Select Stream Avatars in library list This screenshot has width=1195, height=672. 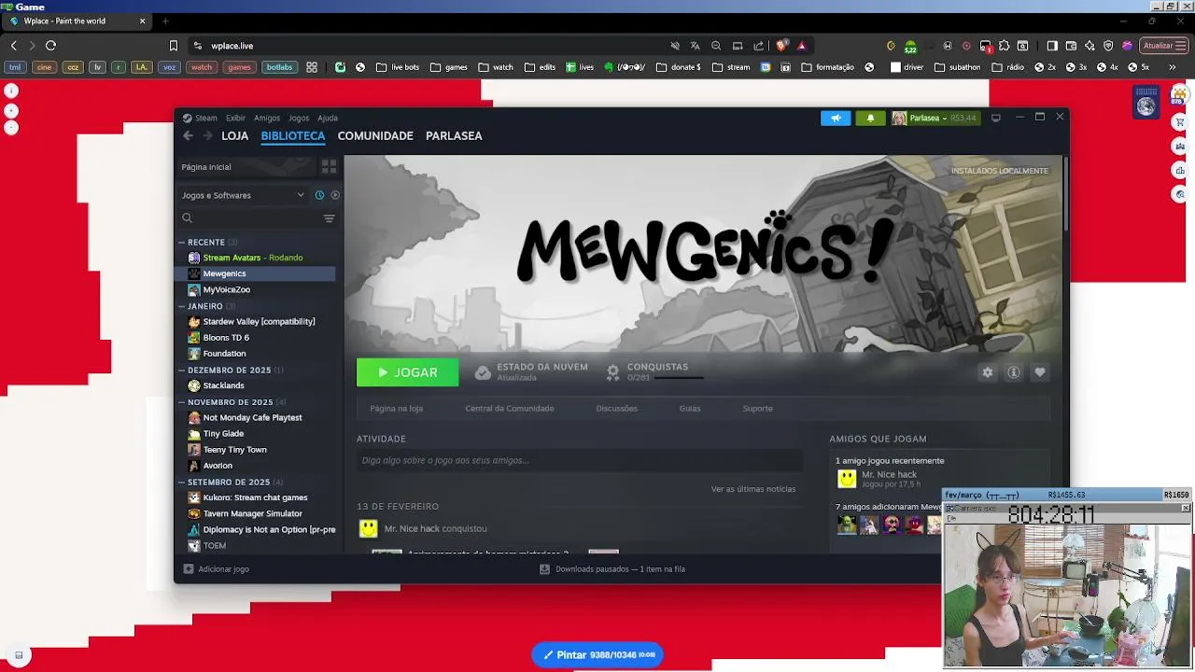[x=255, y=258]
